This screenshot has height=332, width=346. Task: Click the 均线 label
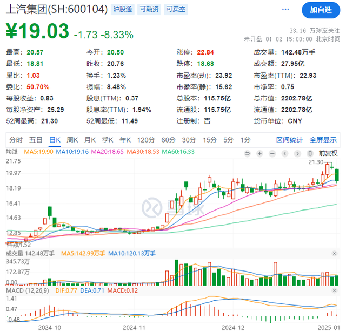coord(11,152)
